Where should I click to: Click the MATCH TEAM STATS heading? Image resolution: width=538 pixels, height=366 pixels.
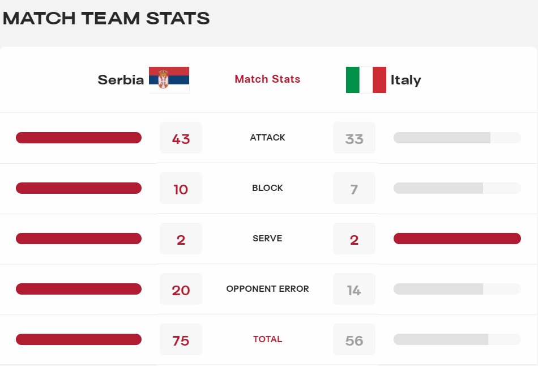pos(106,18)
